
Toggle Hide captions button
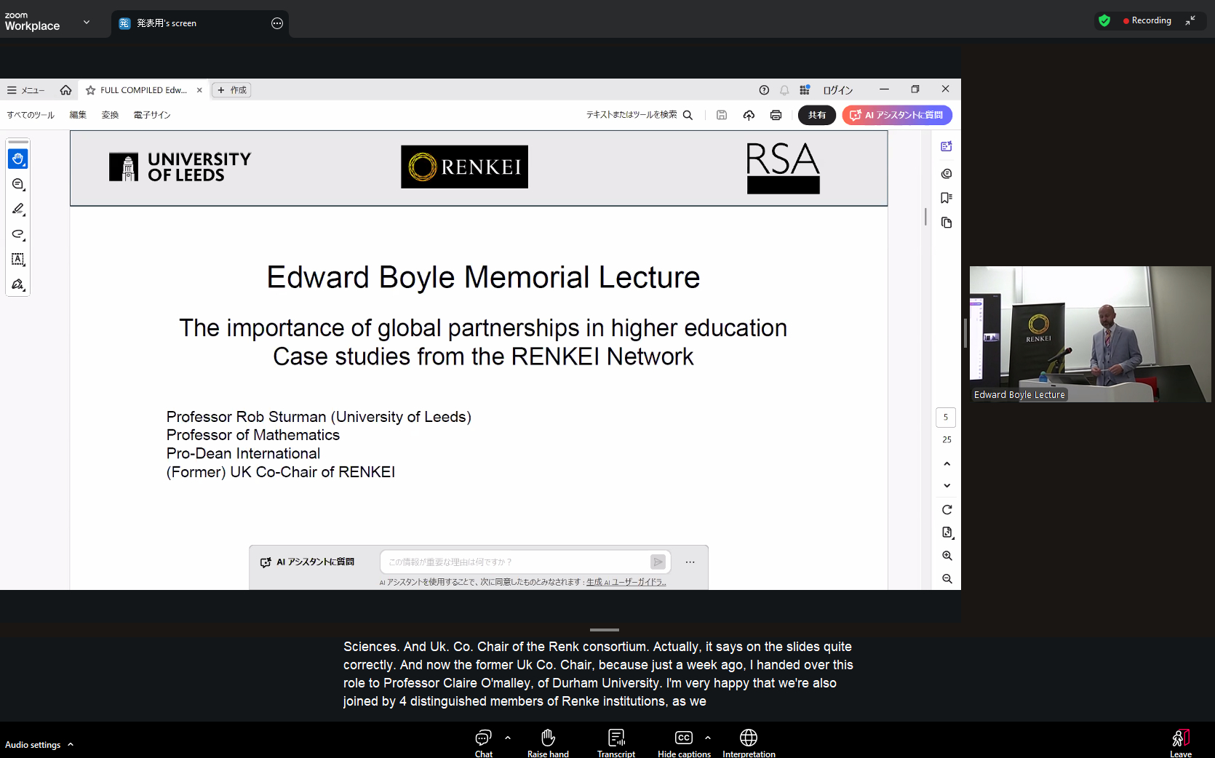click(x=683, y=738)
